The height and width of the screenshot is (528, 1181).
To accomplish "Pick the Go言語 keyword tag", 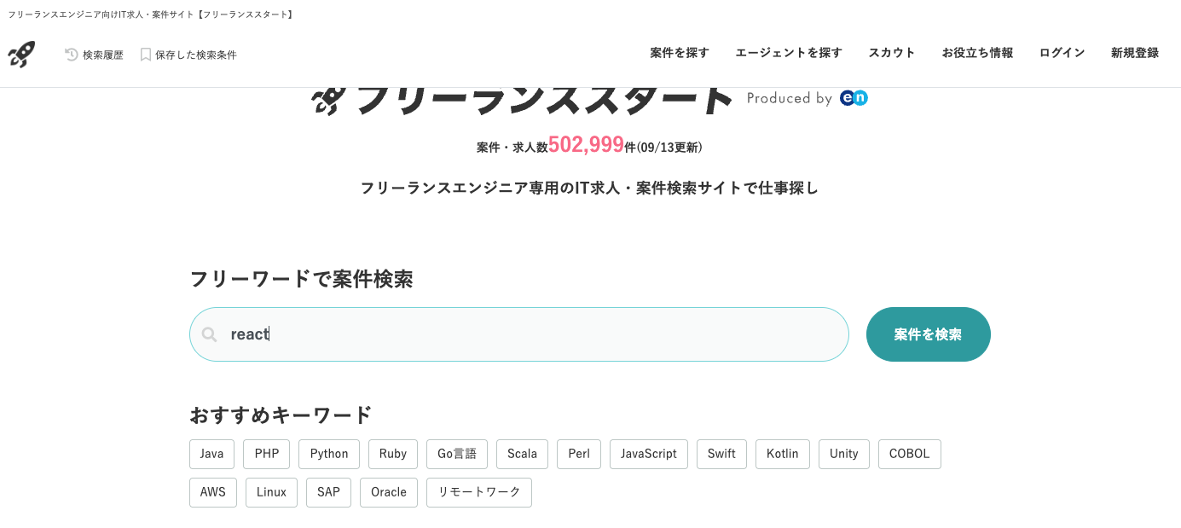I will pos(457,454).
